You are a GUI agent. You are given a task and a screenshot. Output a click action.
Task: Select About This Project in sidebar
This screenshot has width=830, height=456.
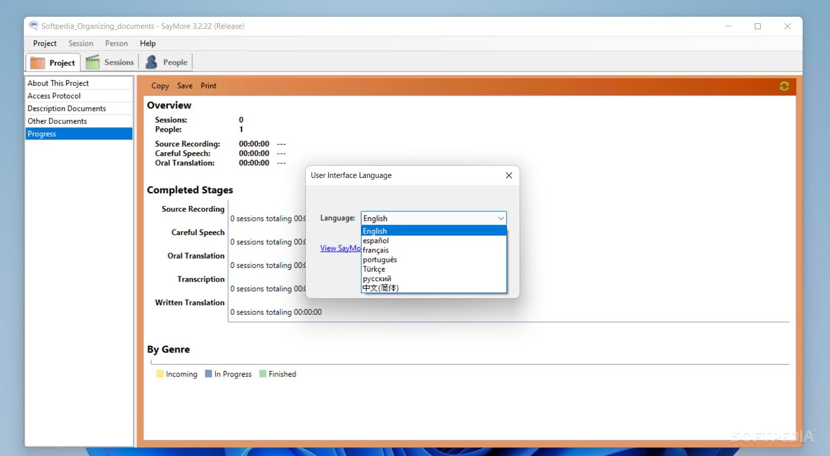pos(79,83)
